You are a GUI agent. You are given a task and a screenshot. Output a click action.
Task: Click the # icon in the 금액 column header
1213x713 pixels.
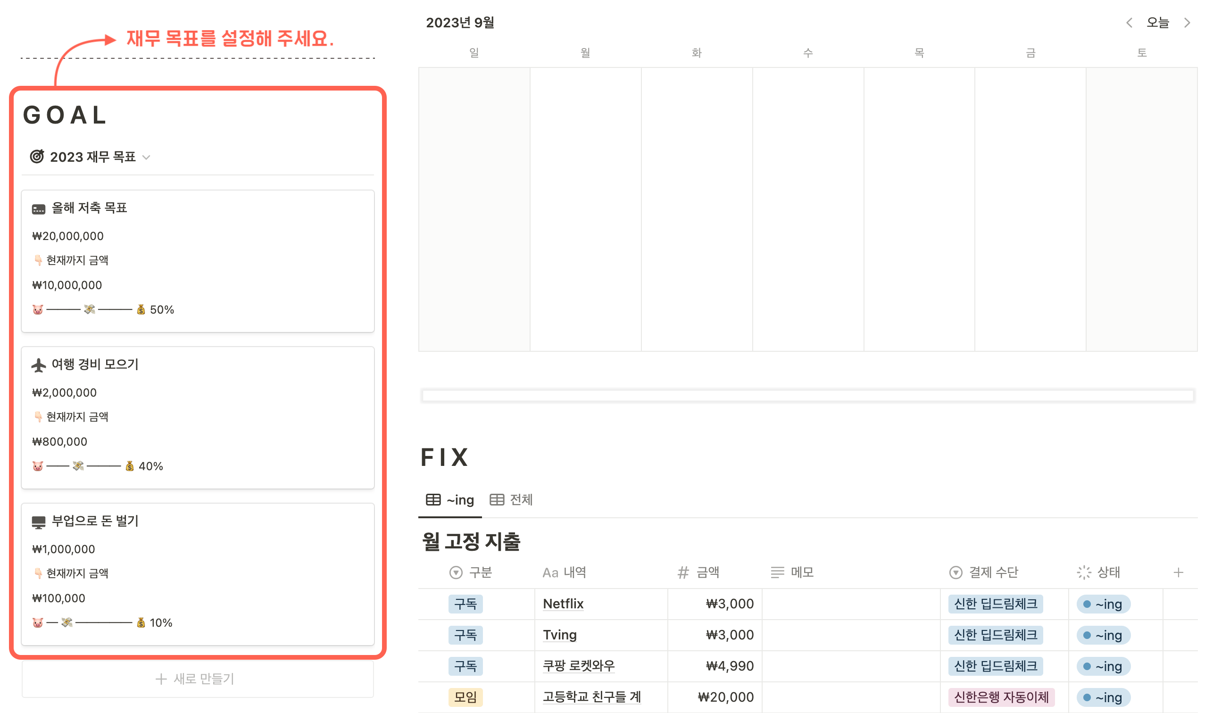(x=682, y=572)
